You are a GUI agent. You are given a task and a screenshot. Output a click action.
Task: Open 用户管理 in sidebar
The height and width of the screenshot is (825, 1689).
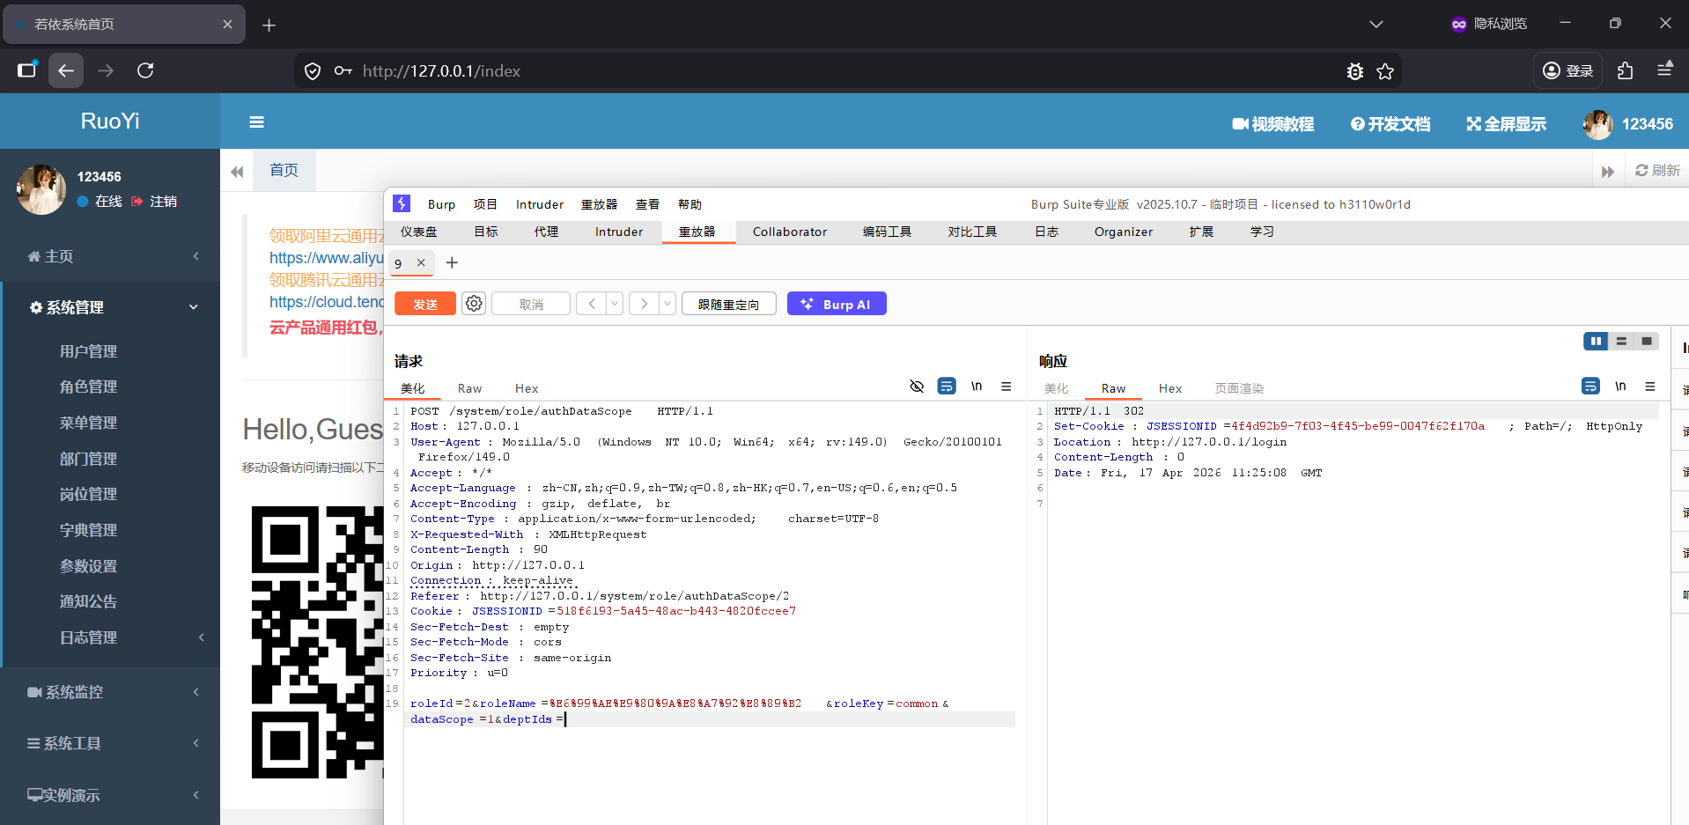pyautogui.click(x=88, y=351)
